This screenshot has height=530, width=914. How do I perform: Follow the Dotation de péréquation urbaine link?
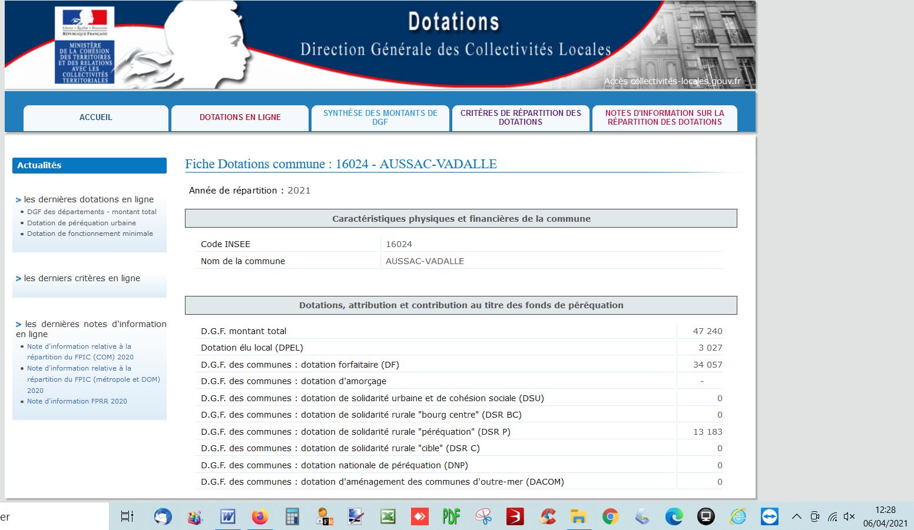point(81,223)
